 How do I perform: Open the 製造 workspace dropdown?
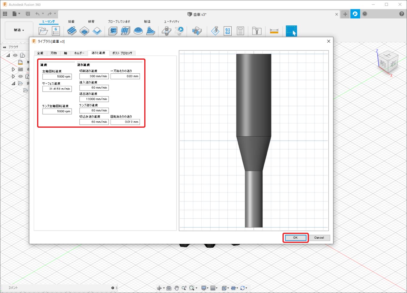point(19,30)
